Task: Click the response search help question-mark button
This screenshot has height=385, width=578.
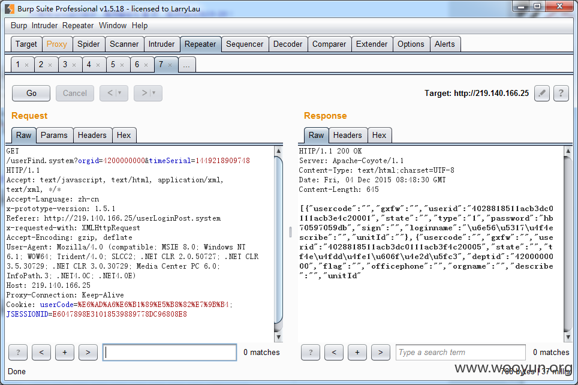Action: (311, 353)
